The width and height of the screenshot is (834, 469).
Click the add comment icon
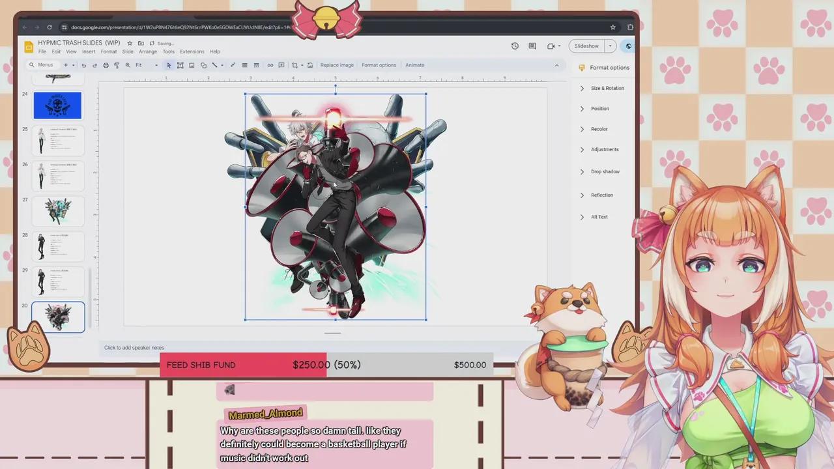[x=281, y=65]
